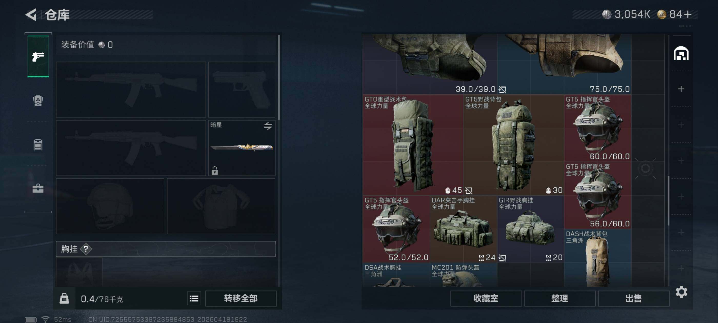Select the weapons pistol tab in sidebar
This screenshot has width=718, height=323.
(38, 56)
